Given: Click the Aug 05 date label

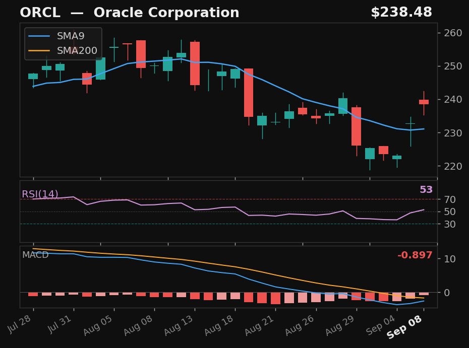Looking at the screenshot, I should point(98,325).
